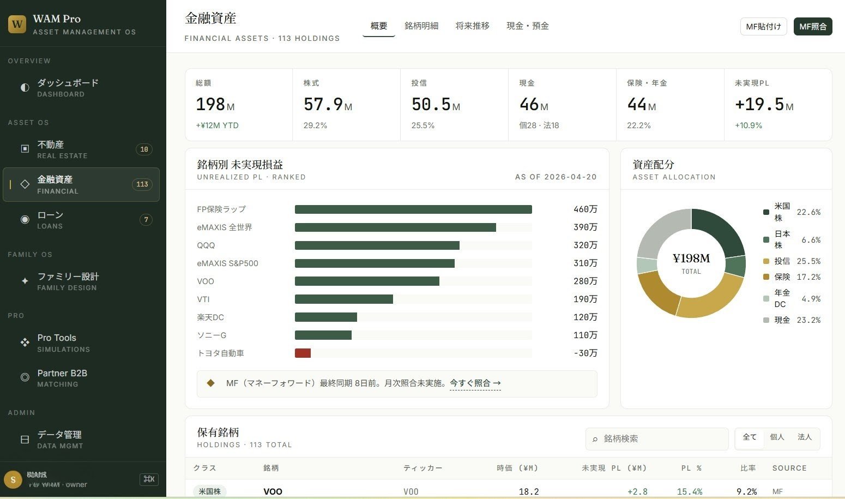Viewport: 845px width, 499px height.
Task: Collapse the PRO sidebar section
Action: 16,315
